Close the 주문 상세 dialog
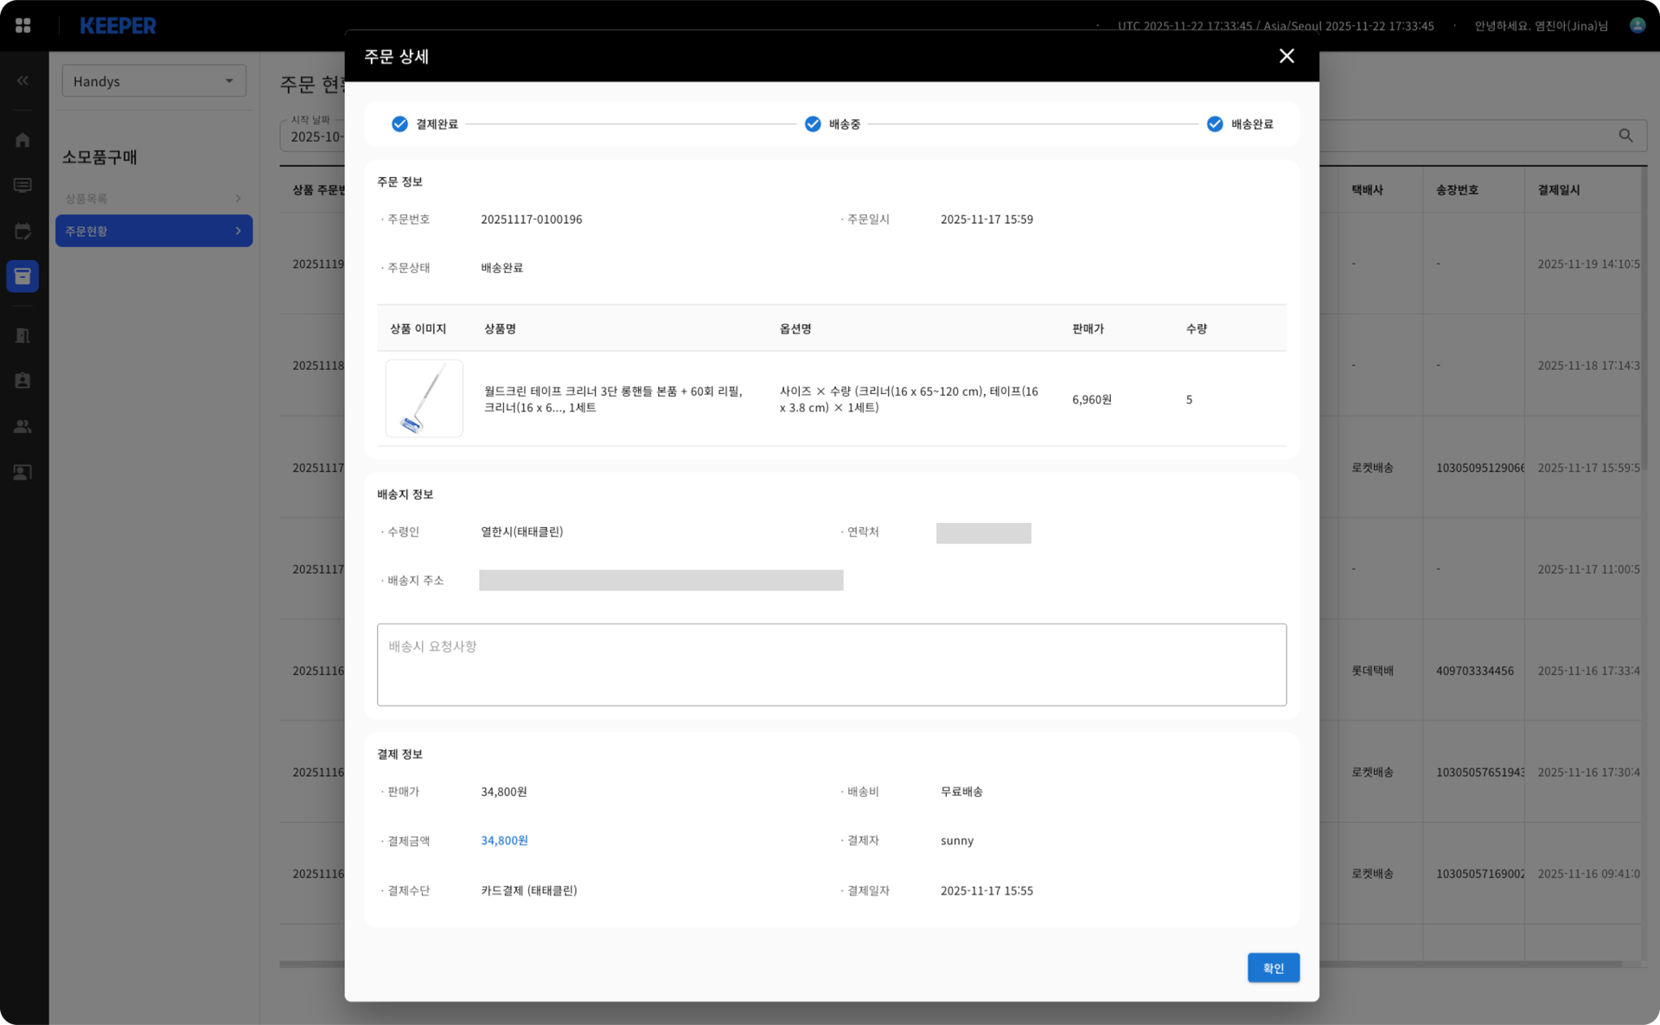This screenshot has height=1025, width=1660. (1286, 56)
